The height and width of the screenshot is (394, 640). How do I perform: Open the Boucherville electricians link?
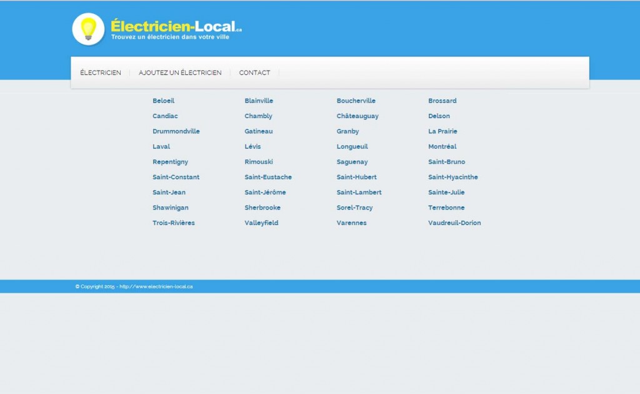356,101
